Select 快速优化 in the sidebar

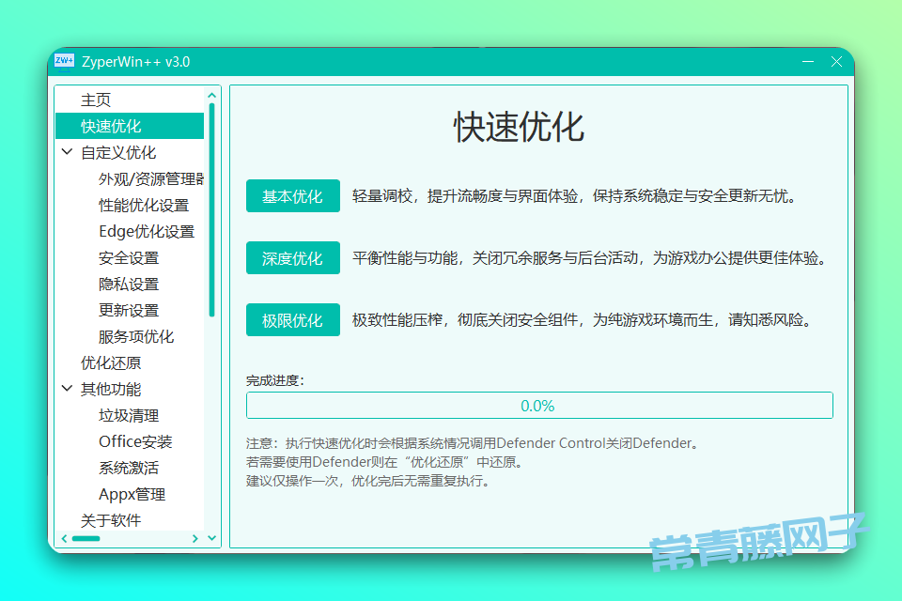(x=130, y=126)
